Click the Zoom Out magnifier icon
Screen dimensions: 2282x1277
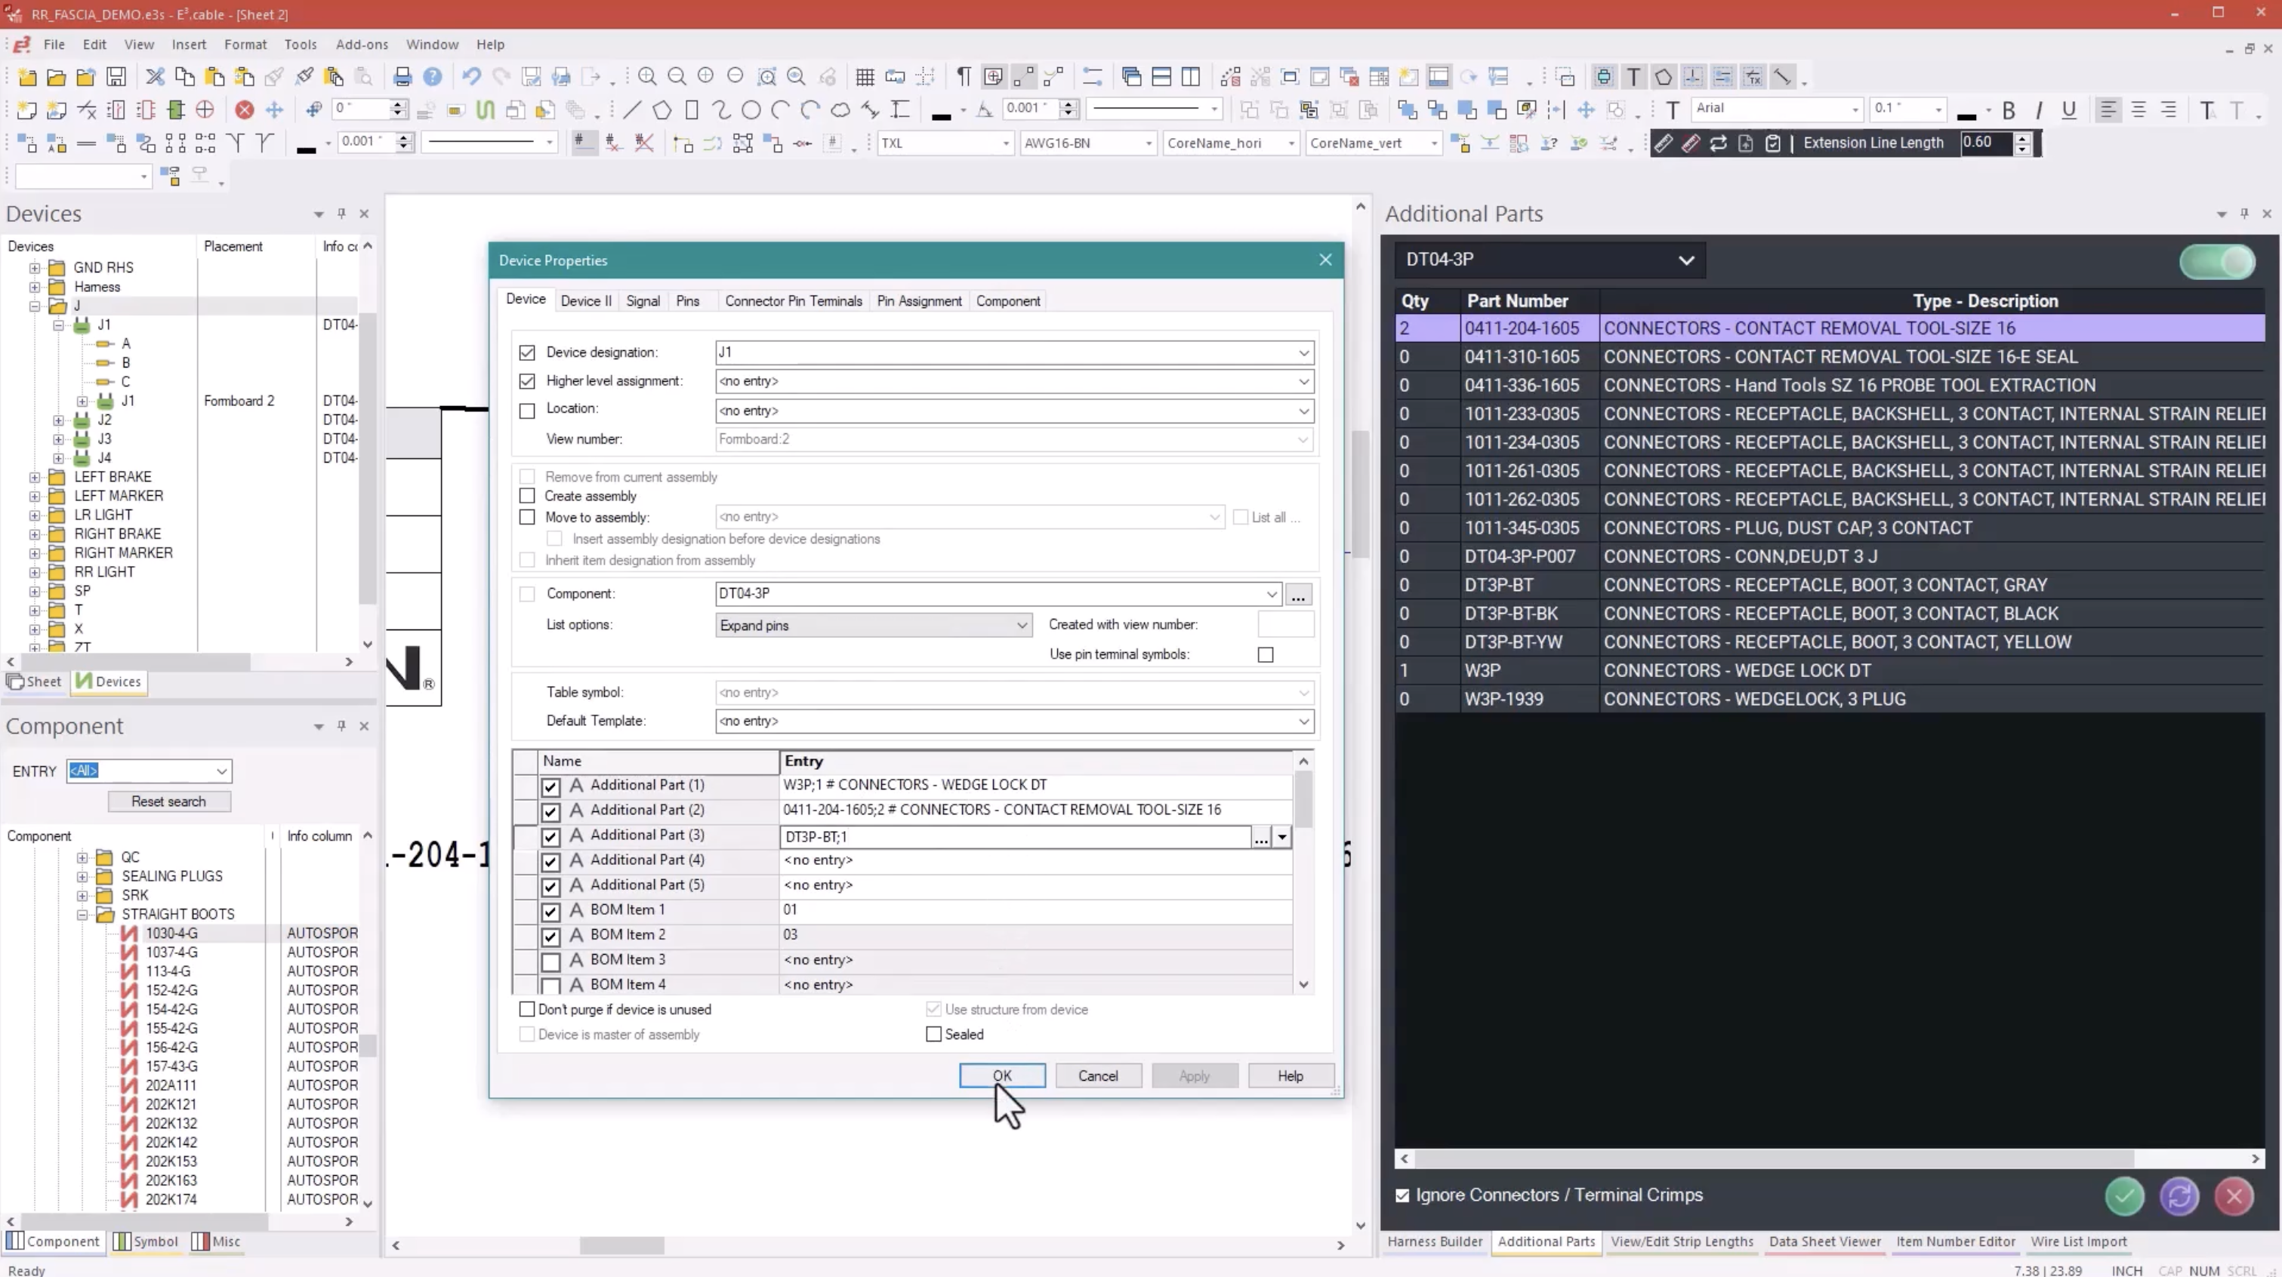[x=677, y=77]
